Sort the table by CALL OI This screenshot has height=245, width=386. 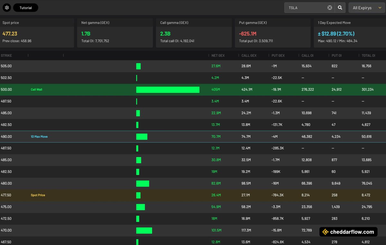(307, 55)
